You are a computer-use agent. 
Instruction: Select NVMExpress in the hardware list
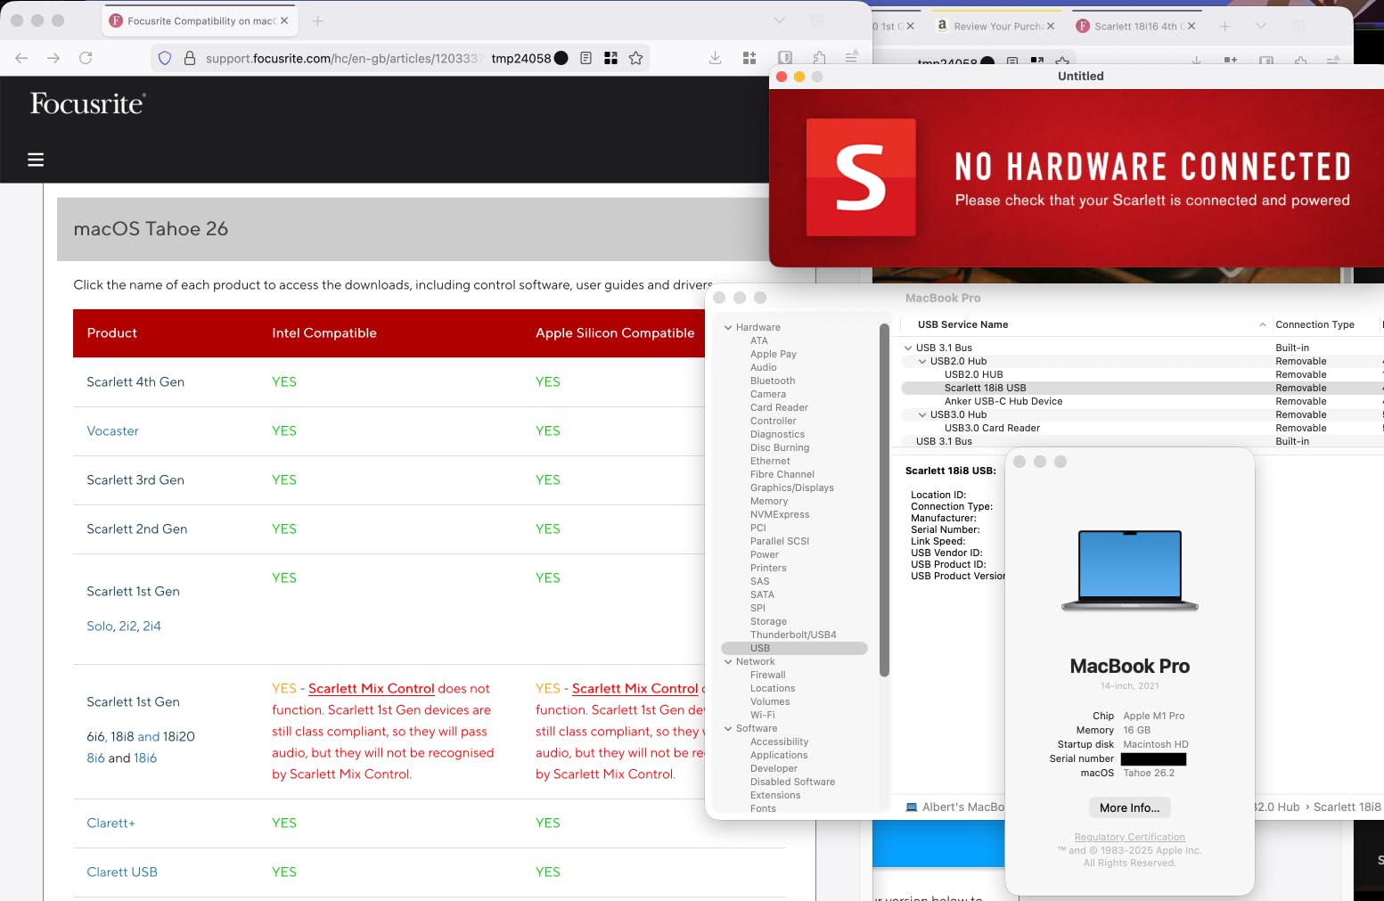point(780,515)
